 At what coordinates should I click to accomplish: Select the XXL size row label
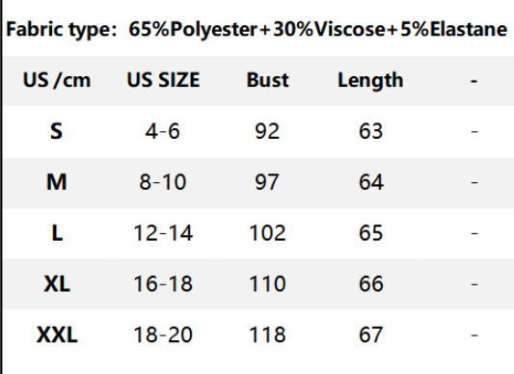pos(57,335)
